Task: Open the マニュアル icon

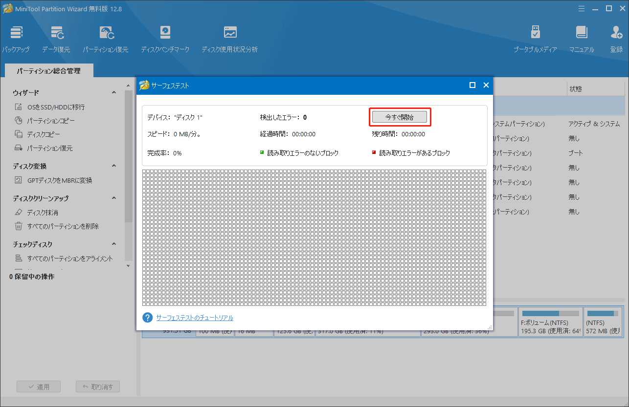Action: click(x=581, y=39)
